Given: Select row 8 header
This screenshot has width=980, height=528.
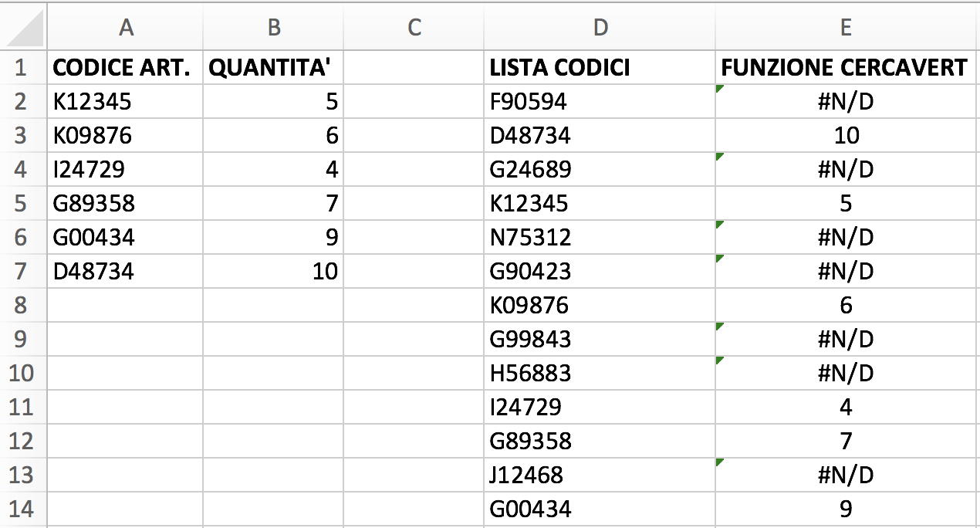Looking at the screenshot, I should point(23,306).
